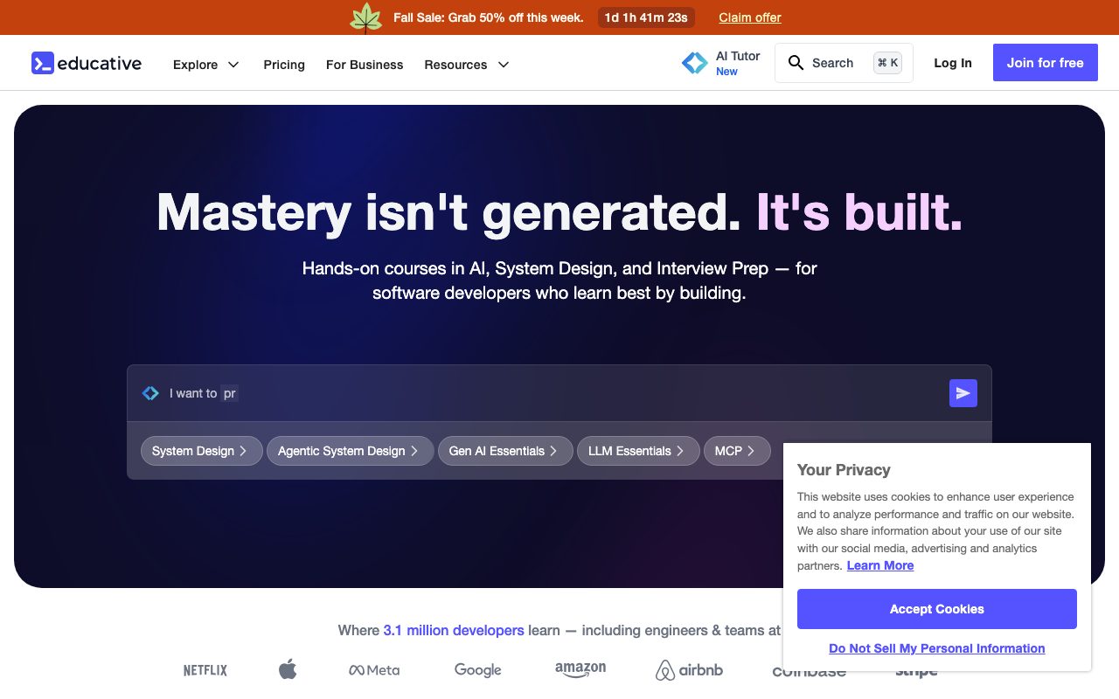This screenshot has height=699, width=1119.
Task: Click the ⌘K shortcut badge
Action: tap(887, 63)
